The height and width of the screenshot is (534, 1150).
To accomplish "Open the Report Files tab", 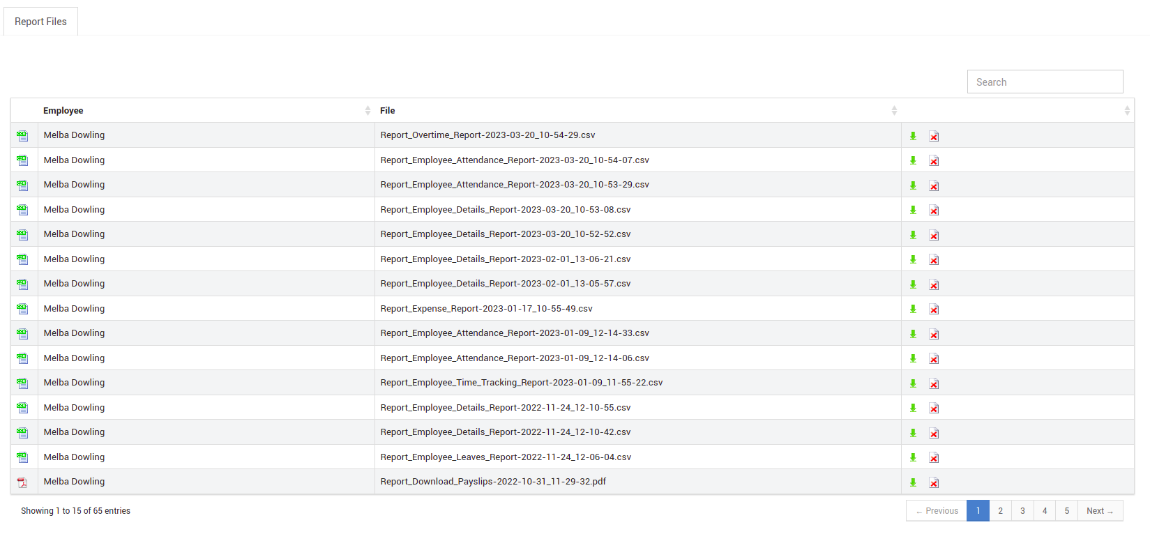I will point(40,22).
